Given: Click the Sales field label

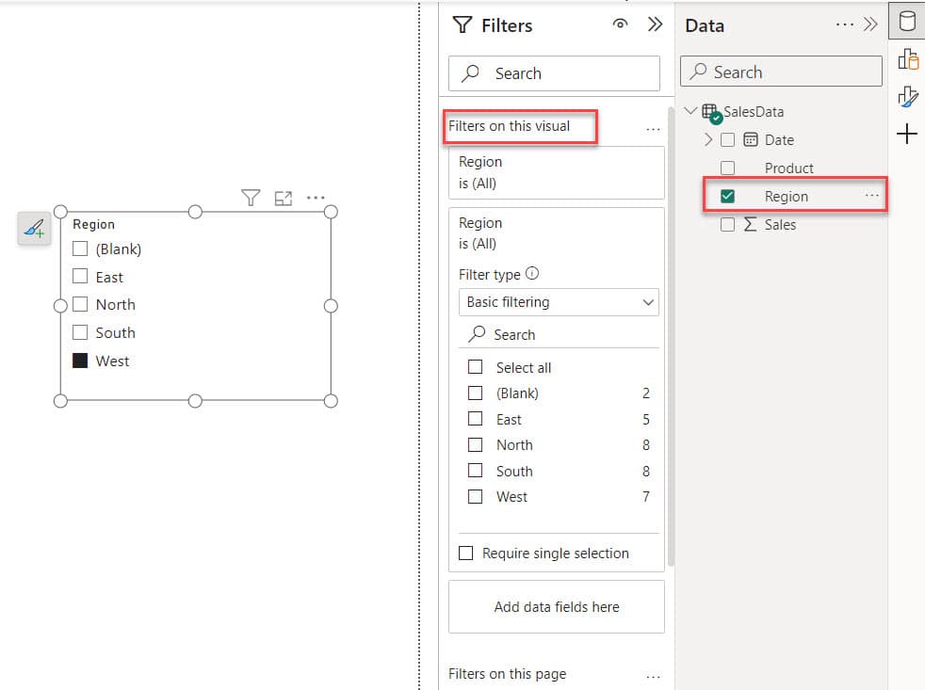Looking at the screenshot, I should pos(780,225).
